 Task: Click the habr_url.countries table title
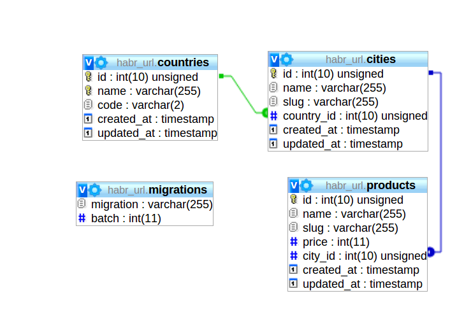[x=163, y=62]
